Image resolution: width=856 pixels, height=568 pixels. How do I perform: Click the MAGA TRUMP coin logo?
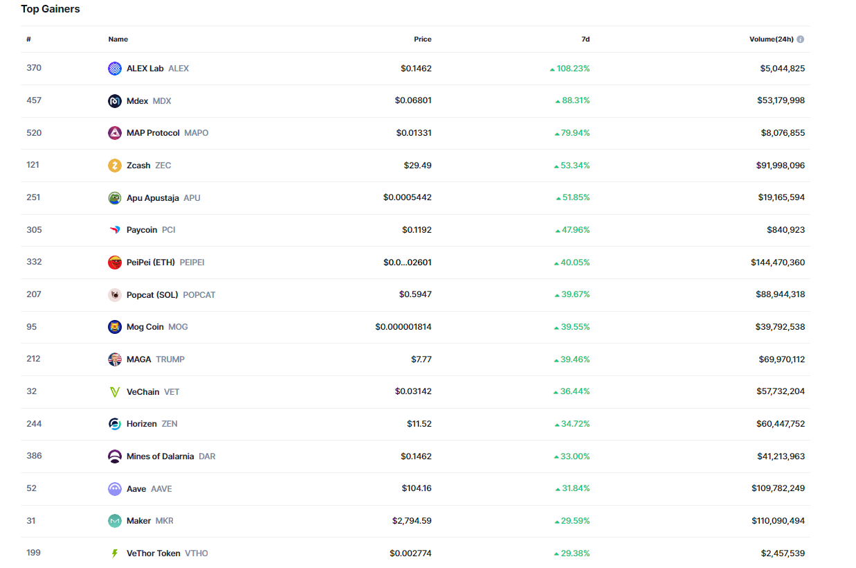coord(115,360)
